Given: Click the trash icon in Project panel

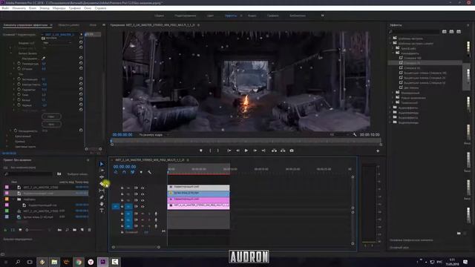Looking at the screenshot, I should [x=89, y=230].
